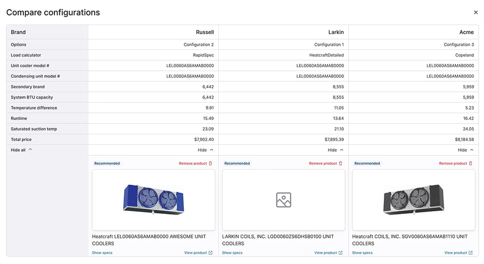The height and width of the screenshot is (264, 484).
Task: Hide the Russell column details
Action: click(x=206, y=150)
